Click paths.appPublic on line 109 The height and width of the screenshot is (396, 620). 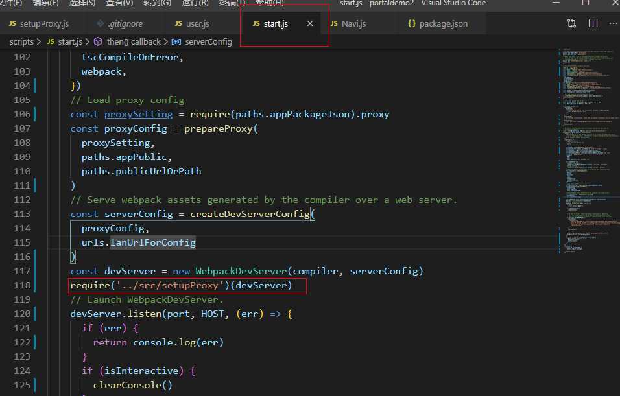(x=124, y=157)
